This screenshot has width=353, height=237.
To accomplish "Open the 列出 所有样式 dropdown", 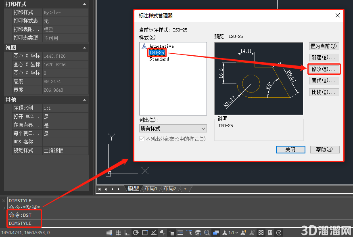I will coord(173,129).
